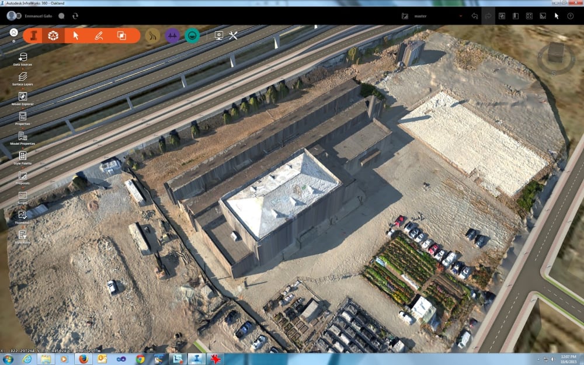Click the wrench and screwdriver settings icon
This screenshot has width=584, height=365.
tap(233, 36)
